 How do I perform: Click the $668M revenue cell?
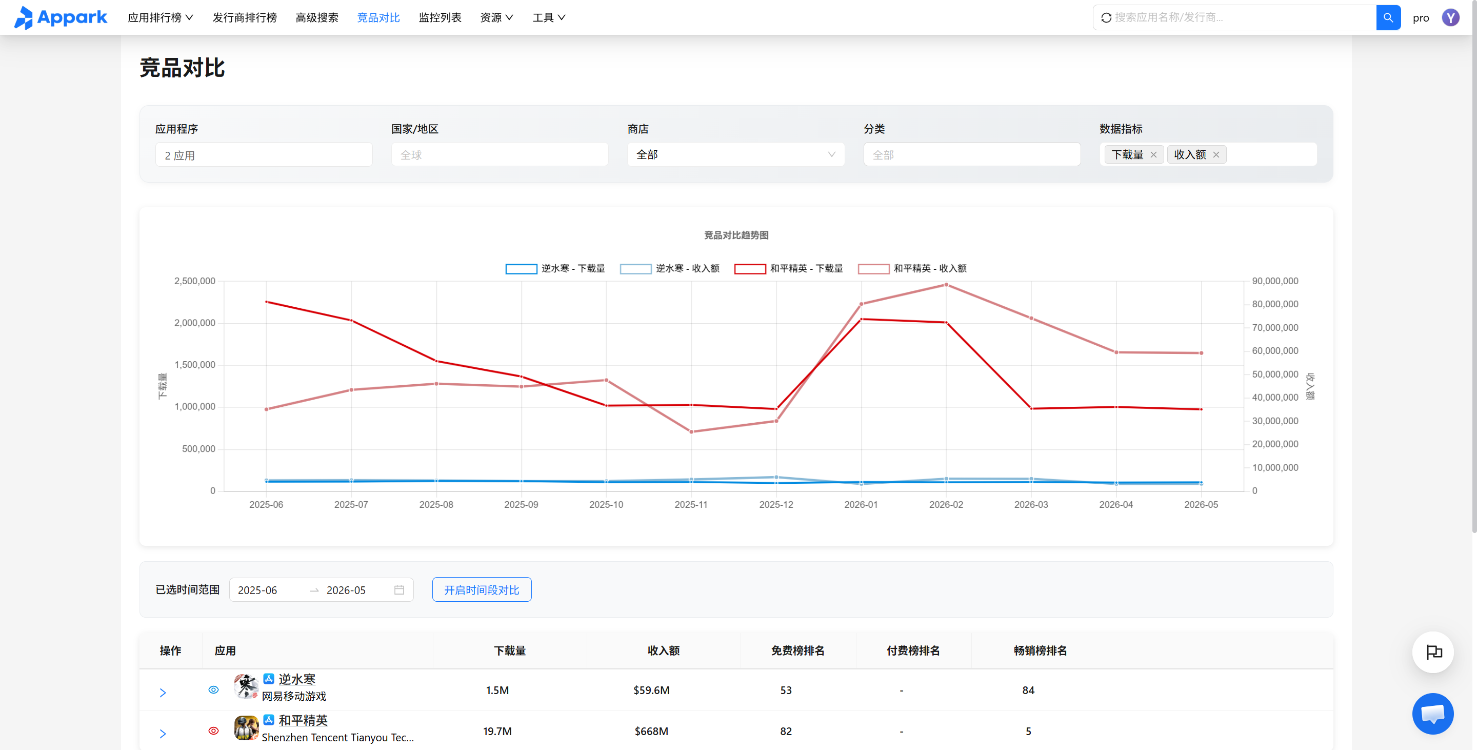651,731
